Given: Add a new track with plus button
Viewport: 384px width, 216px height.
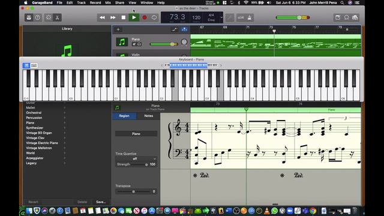Looking at the screenshot, I should [118, 29].
